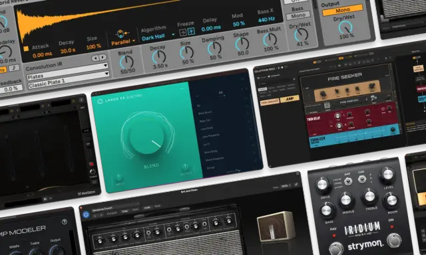
Task: Click Copy in the amp window
Action: coord(125,211)
